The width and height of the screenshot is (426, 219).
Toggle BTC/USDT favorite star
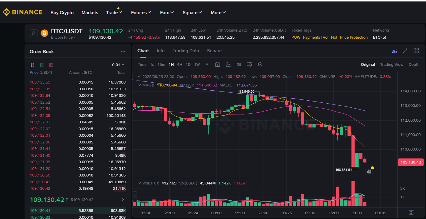pos(34,33)
